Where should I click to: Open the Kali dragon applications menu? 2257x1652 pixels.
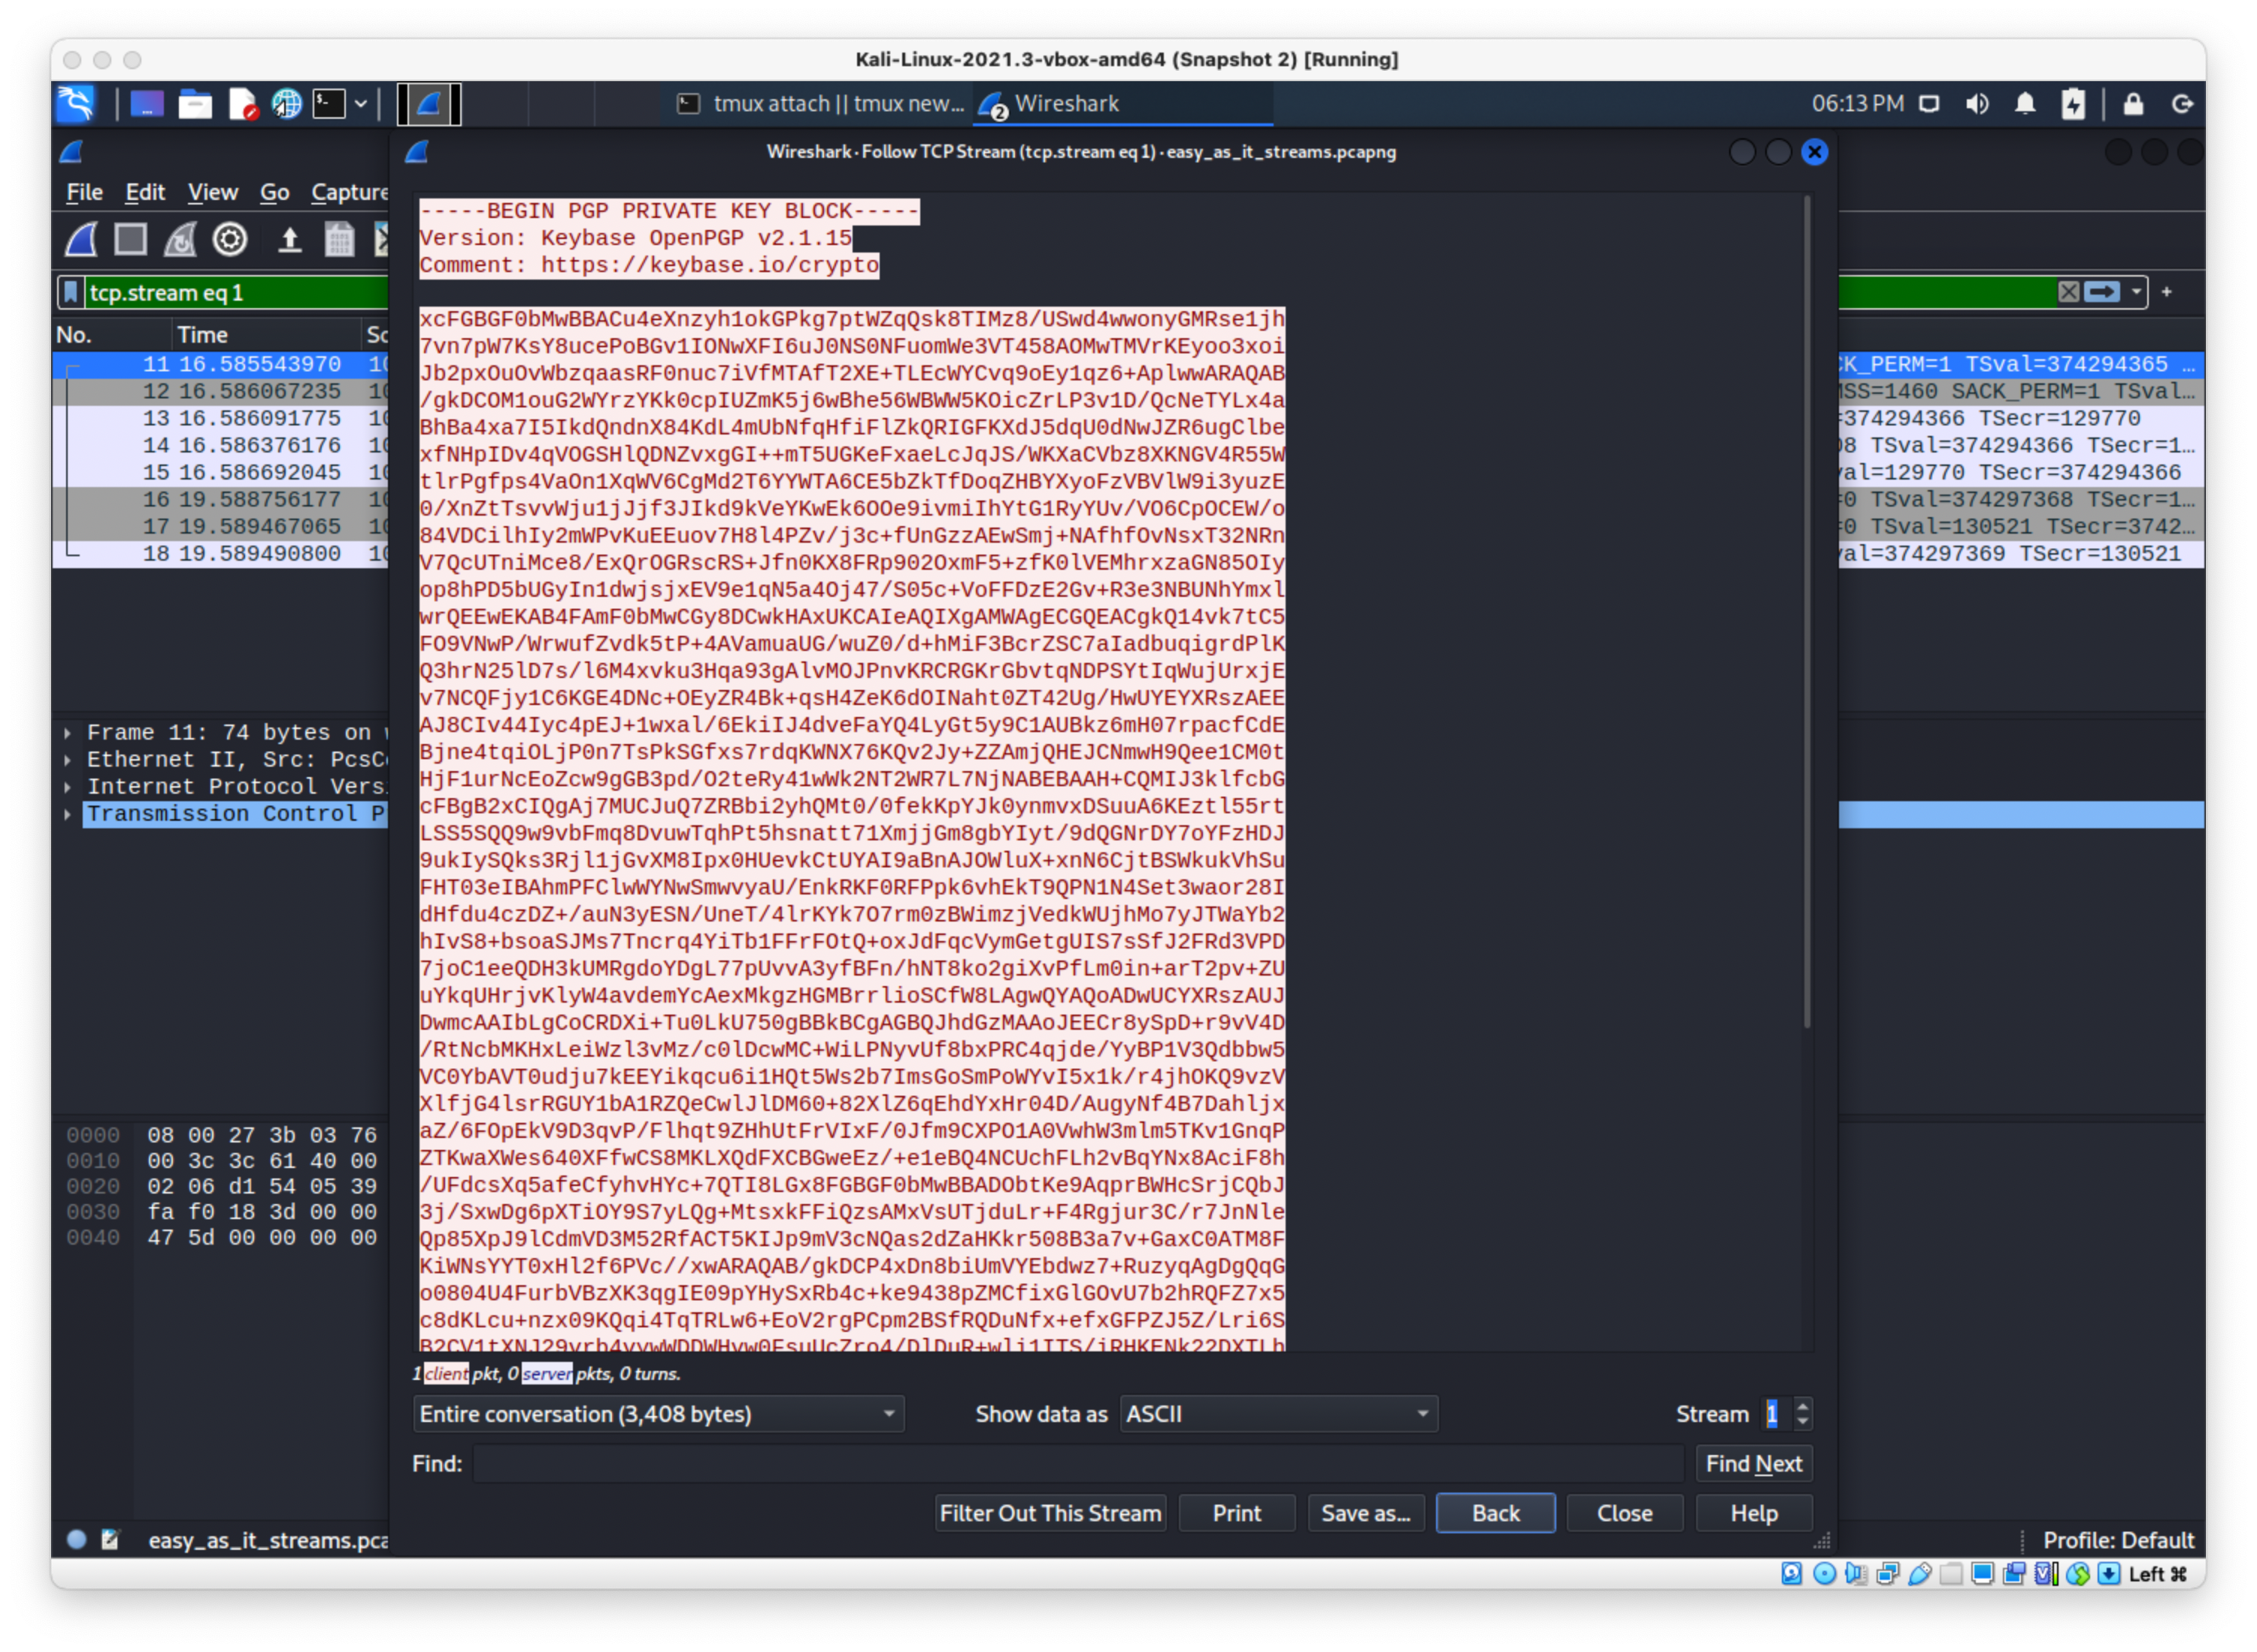pos(77,104)
